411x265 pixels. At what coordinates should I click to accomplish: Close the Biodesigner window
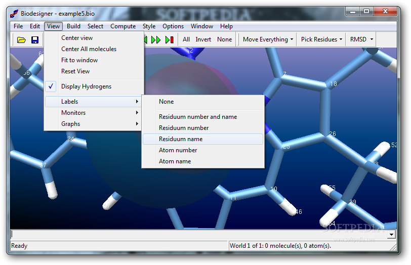[x=385, y=12]
